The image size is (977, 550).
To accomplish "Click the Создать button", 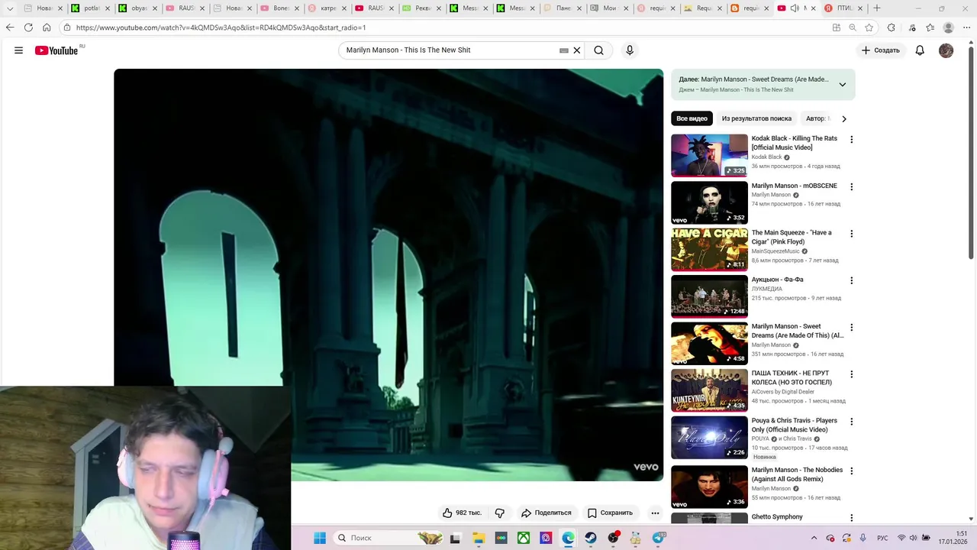I will coord(881,50).
